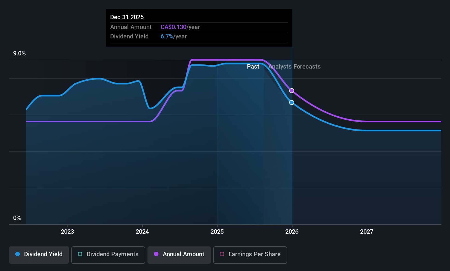Click the blue Dividend Yield data point
Screen dimensions: 450x271
[x=292, y=103]
